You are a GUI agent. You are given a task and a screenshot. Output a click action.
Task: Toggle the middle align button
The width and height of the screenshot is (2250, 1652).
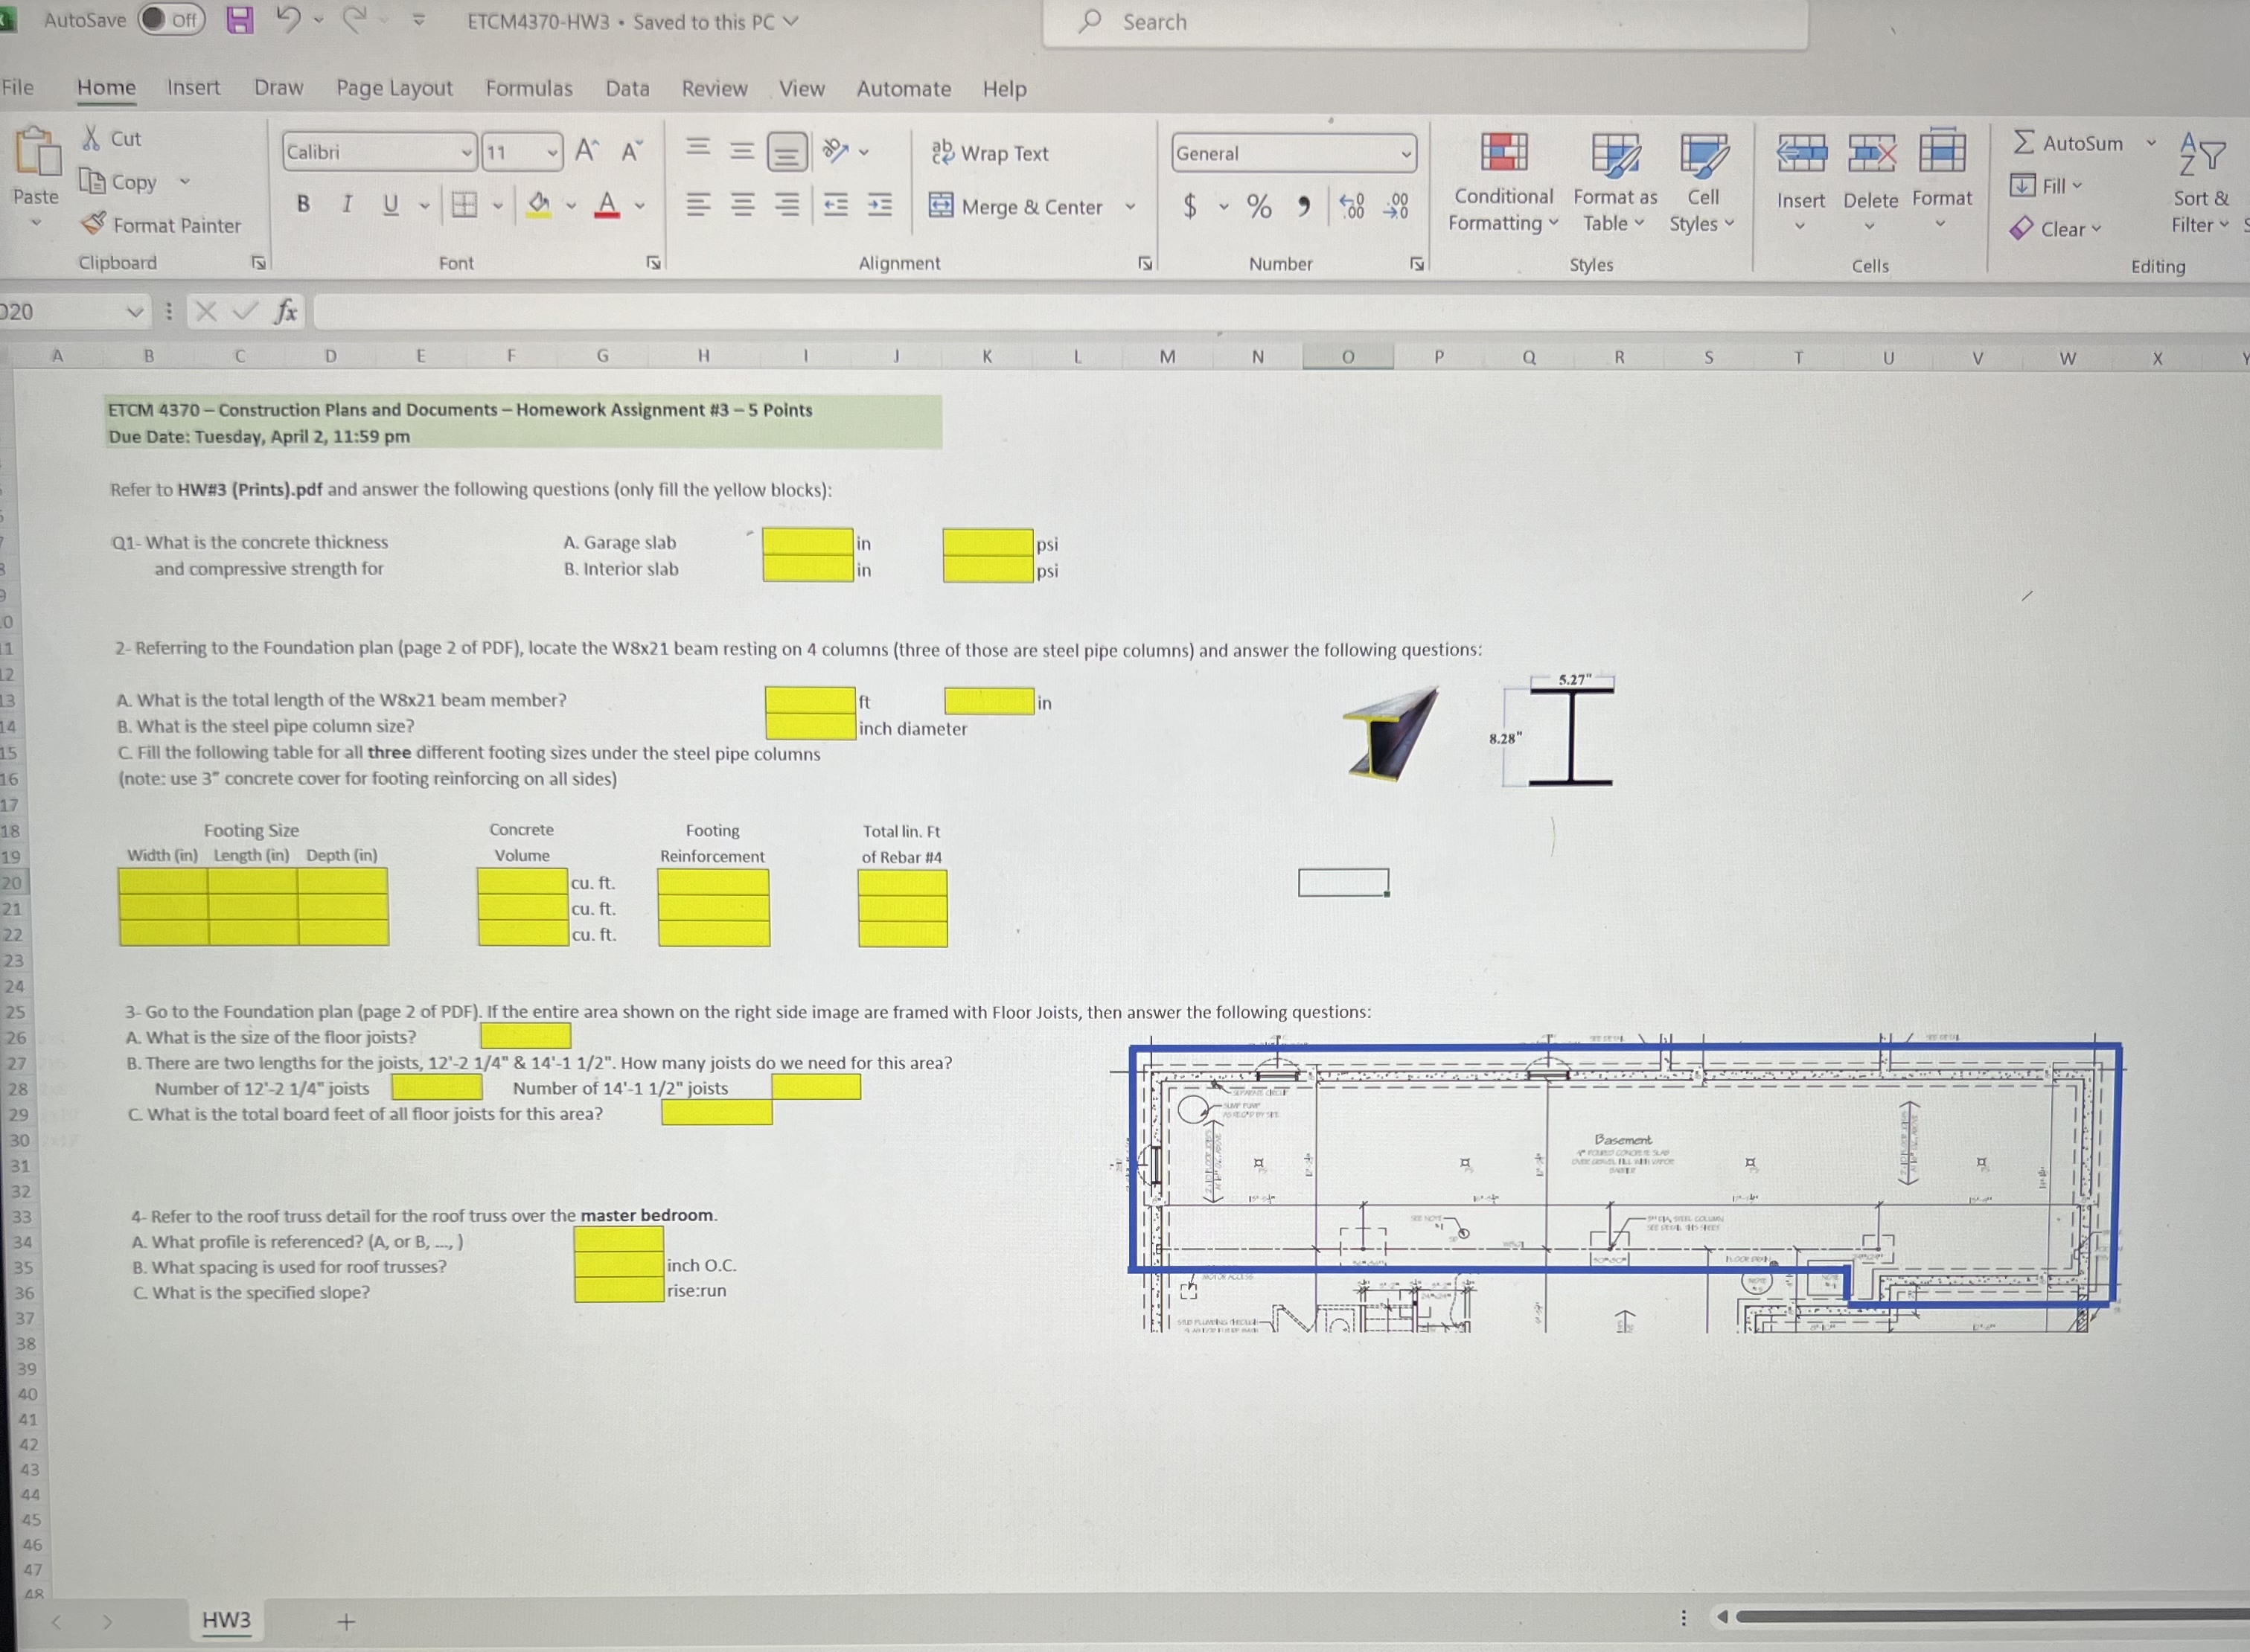(742, 152)
